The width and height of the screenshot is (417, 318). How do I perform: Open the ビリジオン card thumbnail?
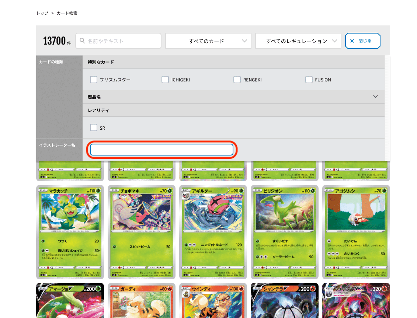pos(285,232)
